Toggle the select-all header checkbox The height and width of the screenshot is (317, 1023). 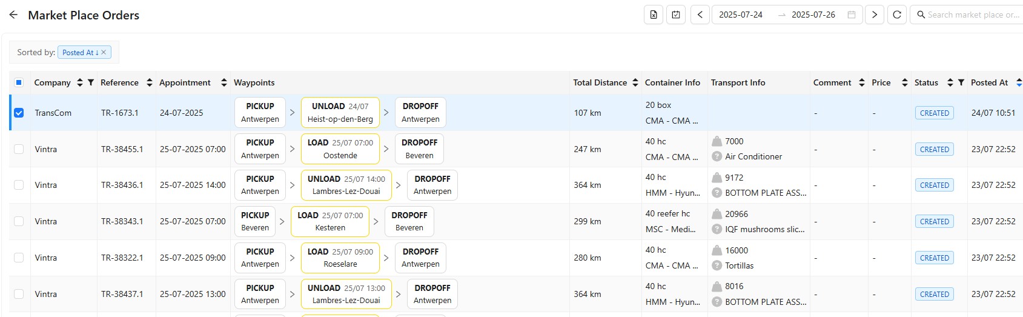click(x=19, y=82)
